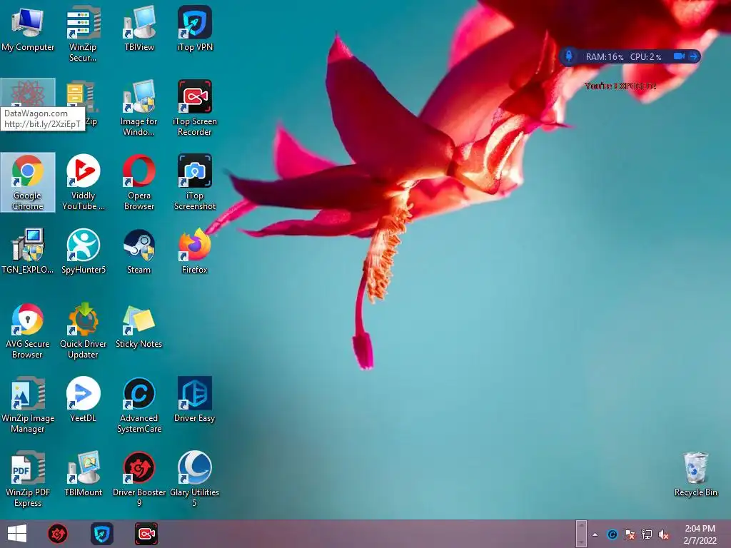Open the Firefox desktop shortcut

coord(195,252)
